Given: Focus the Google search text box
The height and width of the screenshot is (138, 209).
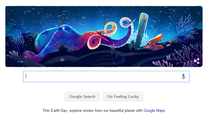Looking at the screenshot, I should pyautogui.click(x=102, y=77).
